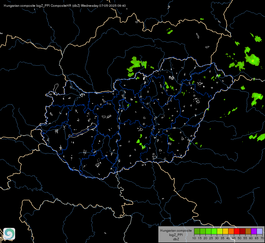The image size is (265, 243).
Task: Select the 65–70 dBZ lavender swatch
Action: [x=260, y=231]
